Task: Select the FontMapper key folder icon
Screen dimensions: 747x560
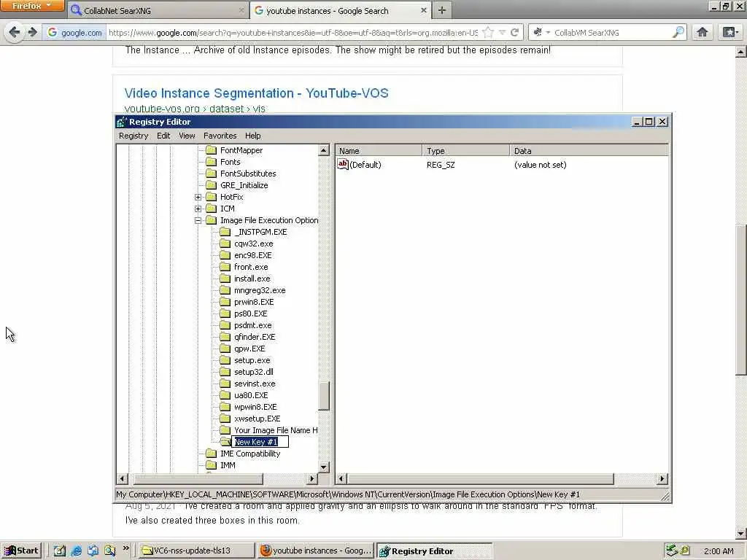Action: [x=211, y=150]
